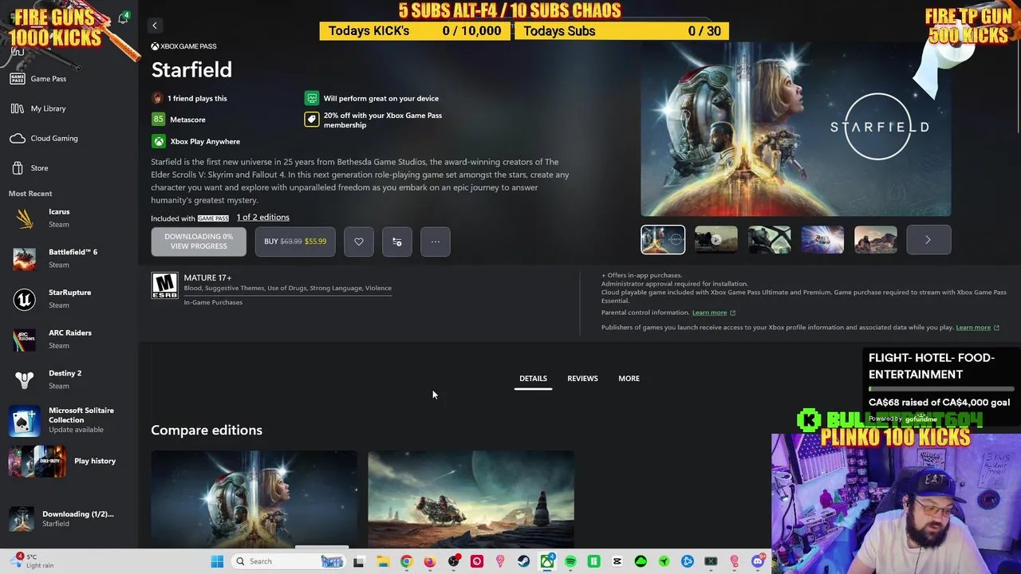
Task: Open ARC Raiders from Most Recent
Action: pos(68,339)
